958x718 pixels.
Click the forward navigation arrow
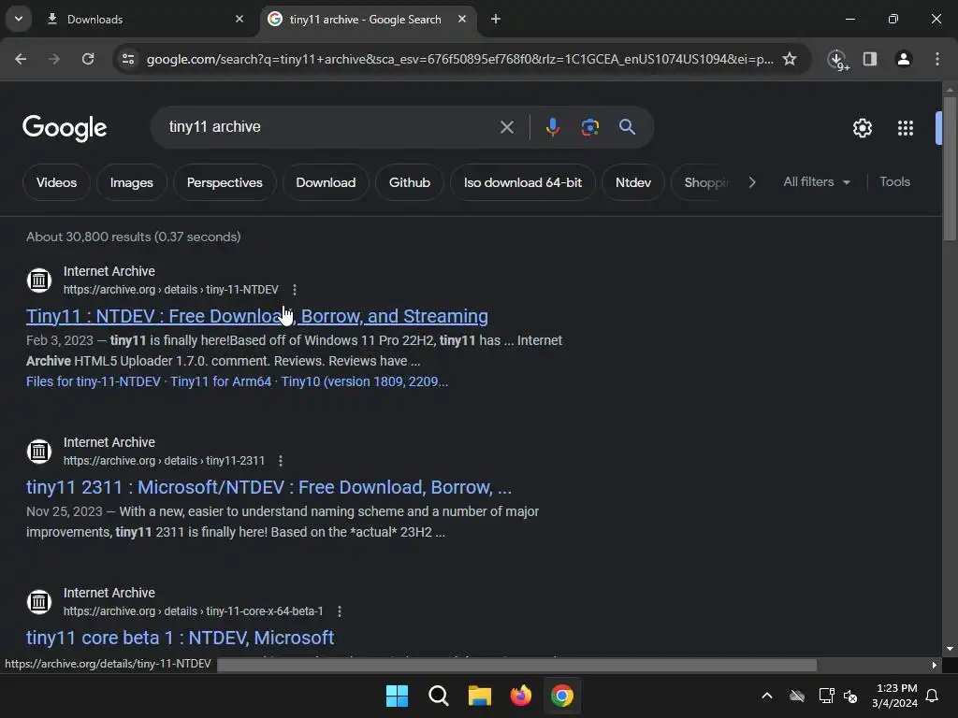[x=54, y=59]
